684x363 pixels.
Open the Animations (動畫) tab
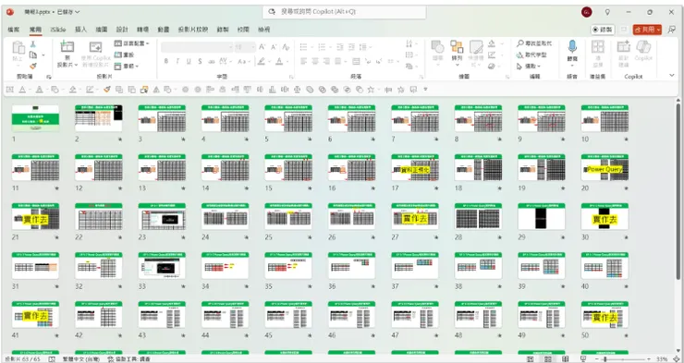pyautogui.click(x=164, y=30)
